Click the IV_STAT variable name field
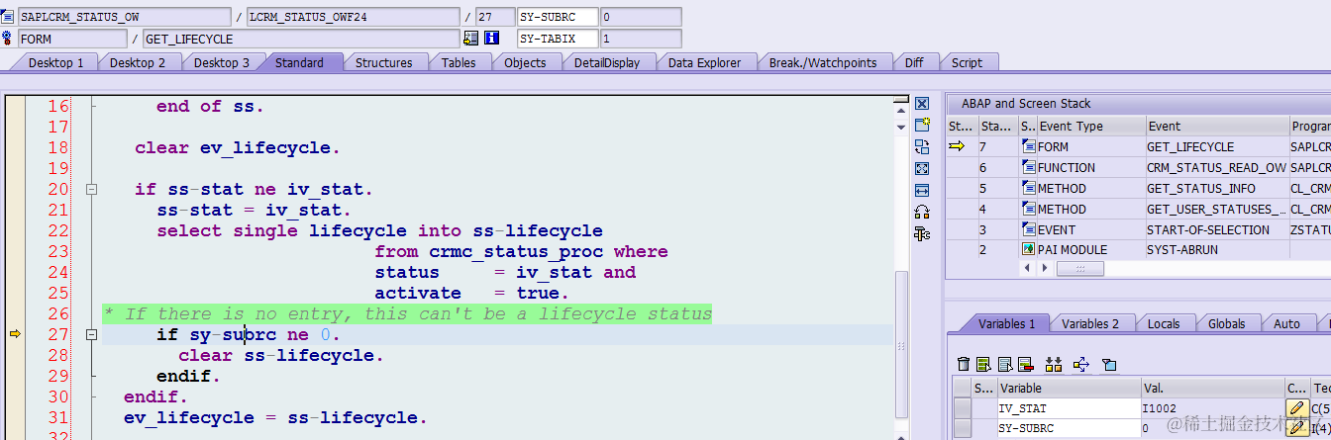1331x440 pixels. click(x=1068, y=408)
